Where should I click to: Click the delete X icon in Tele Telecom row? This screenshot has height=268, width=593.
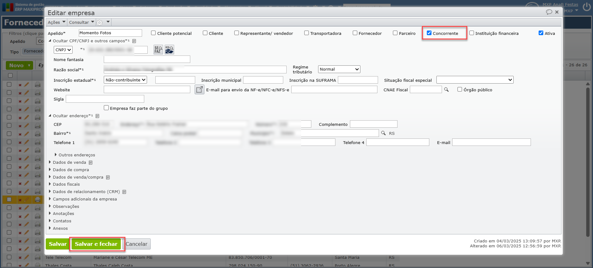pos(20,258)
